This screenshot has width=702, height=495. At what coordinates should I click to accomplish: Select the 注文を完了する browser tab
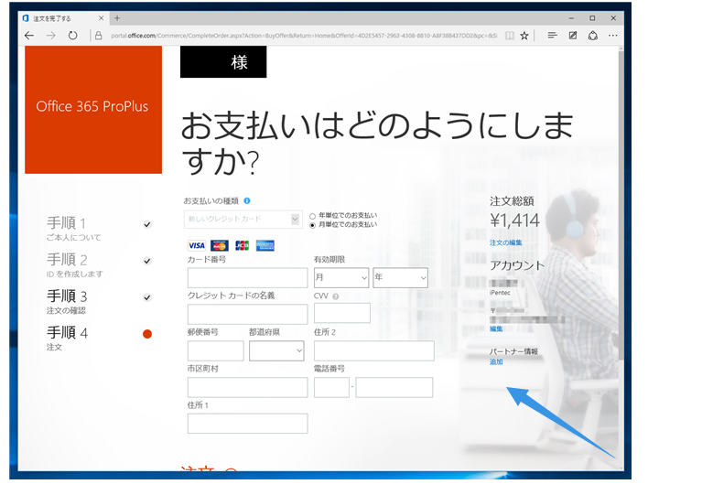[x=62, y=18]
